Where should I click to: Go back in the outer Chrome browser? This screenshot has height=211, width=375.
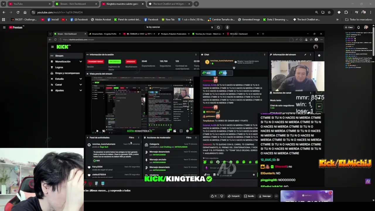click(x=4, y=12)
